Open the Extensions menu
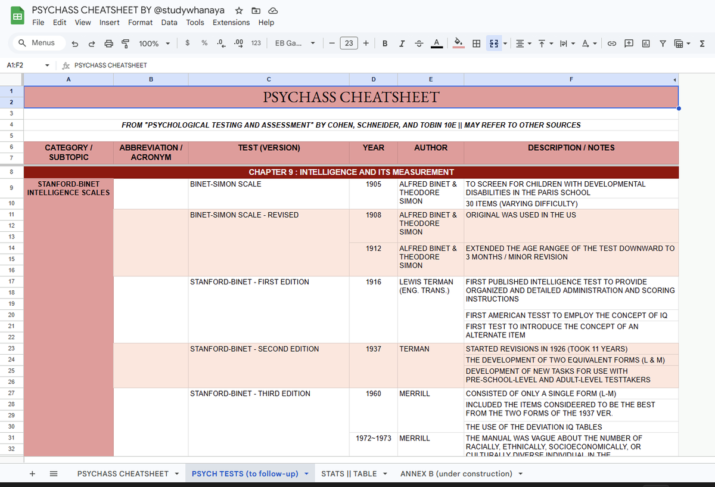Screen dimensions: 715x487 tap(231, 23)
